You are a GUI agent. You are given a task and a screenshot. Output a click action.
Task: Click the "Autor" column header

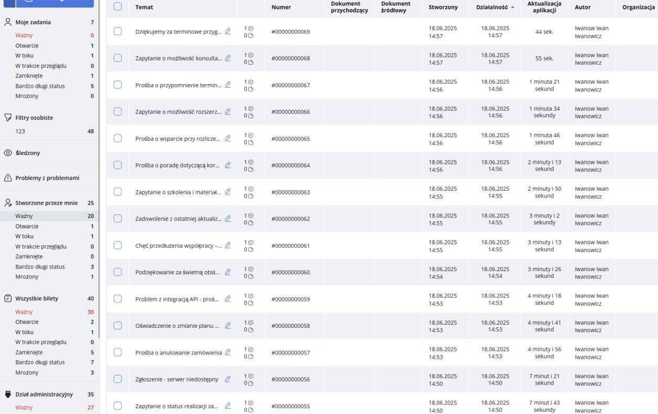click(583, 7)
